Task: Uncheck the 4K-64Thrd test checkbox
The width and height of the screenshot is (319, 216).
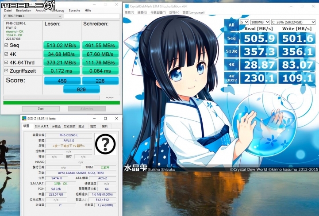Action: 6,62
